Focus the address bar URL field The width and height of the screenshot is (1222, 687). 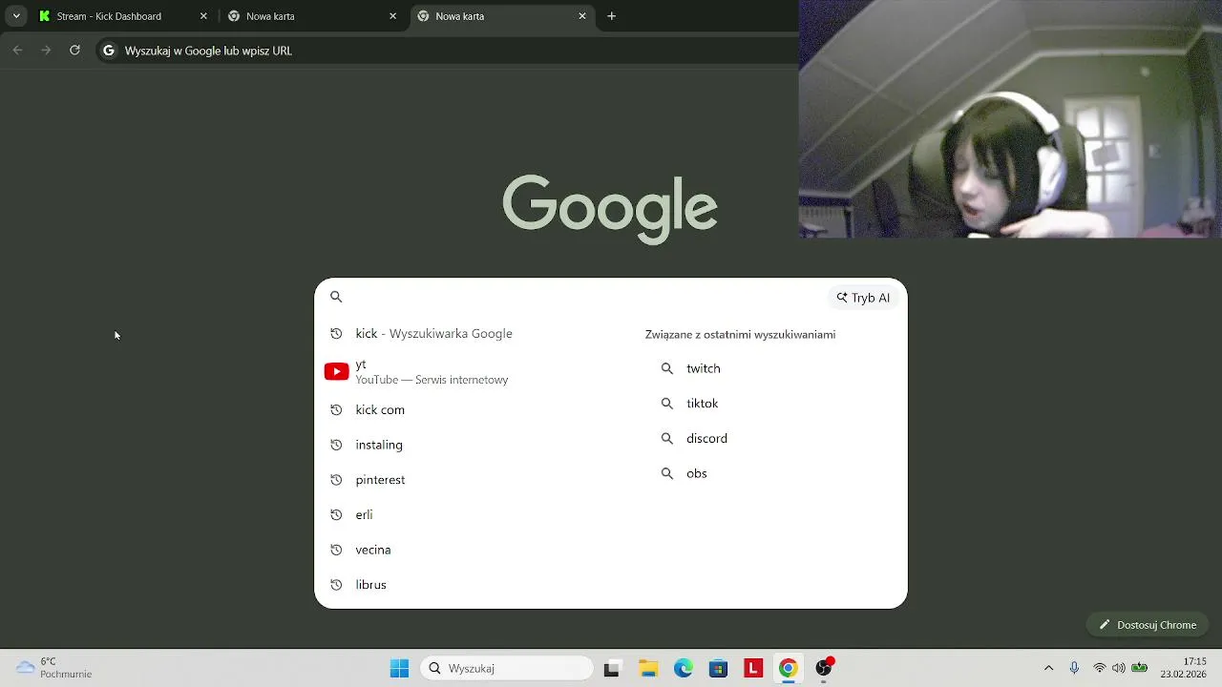[449, 51]
